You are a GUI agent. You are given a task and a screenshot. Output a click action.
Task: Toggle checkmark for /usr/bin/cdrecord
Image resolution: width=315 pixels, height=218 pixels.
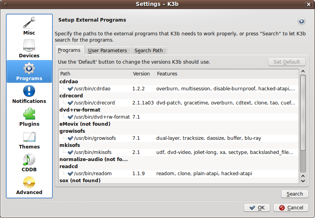tap(70, 103)
